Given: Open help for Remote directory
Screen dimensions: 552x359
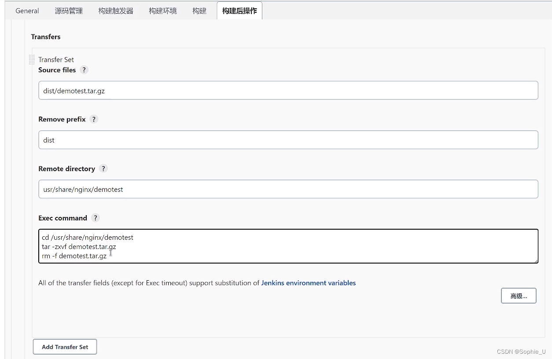Looking at the screenshot, I should pos(103,169).
